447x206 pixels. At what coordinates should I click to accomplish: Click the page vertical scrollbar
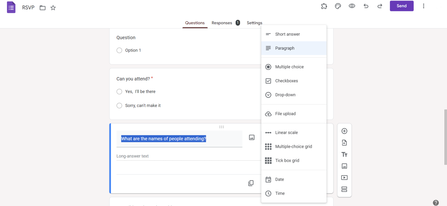coord(445,137)
